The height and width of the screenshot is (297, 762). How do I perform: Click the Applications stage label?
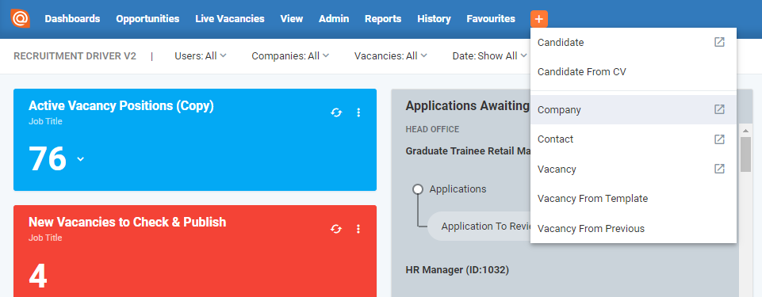click(458, 189)
